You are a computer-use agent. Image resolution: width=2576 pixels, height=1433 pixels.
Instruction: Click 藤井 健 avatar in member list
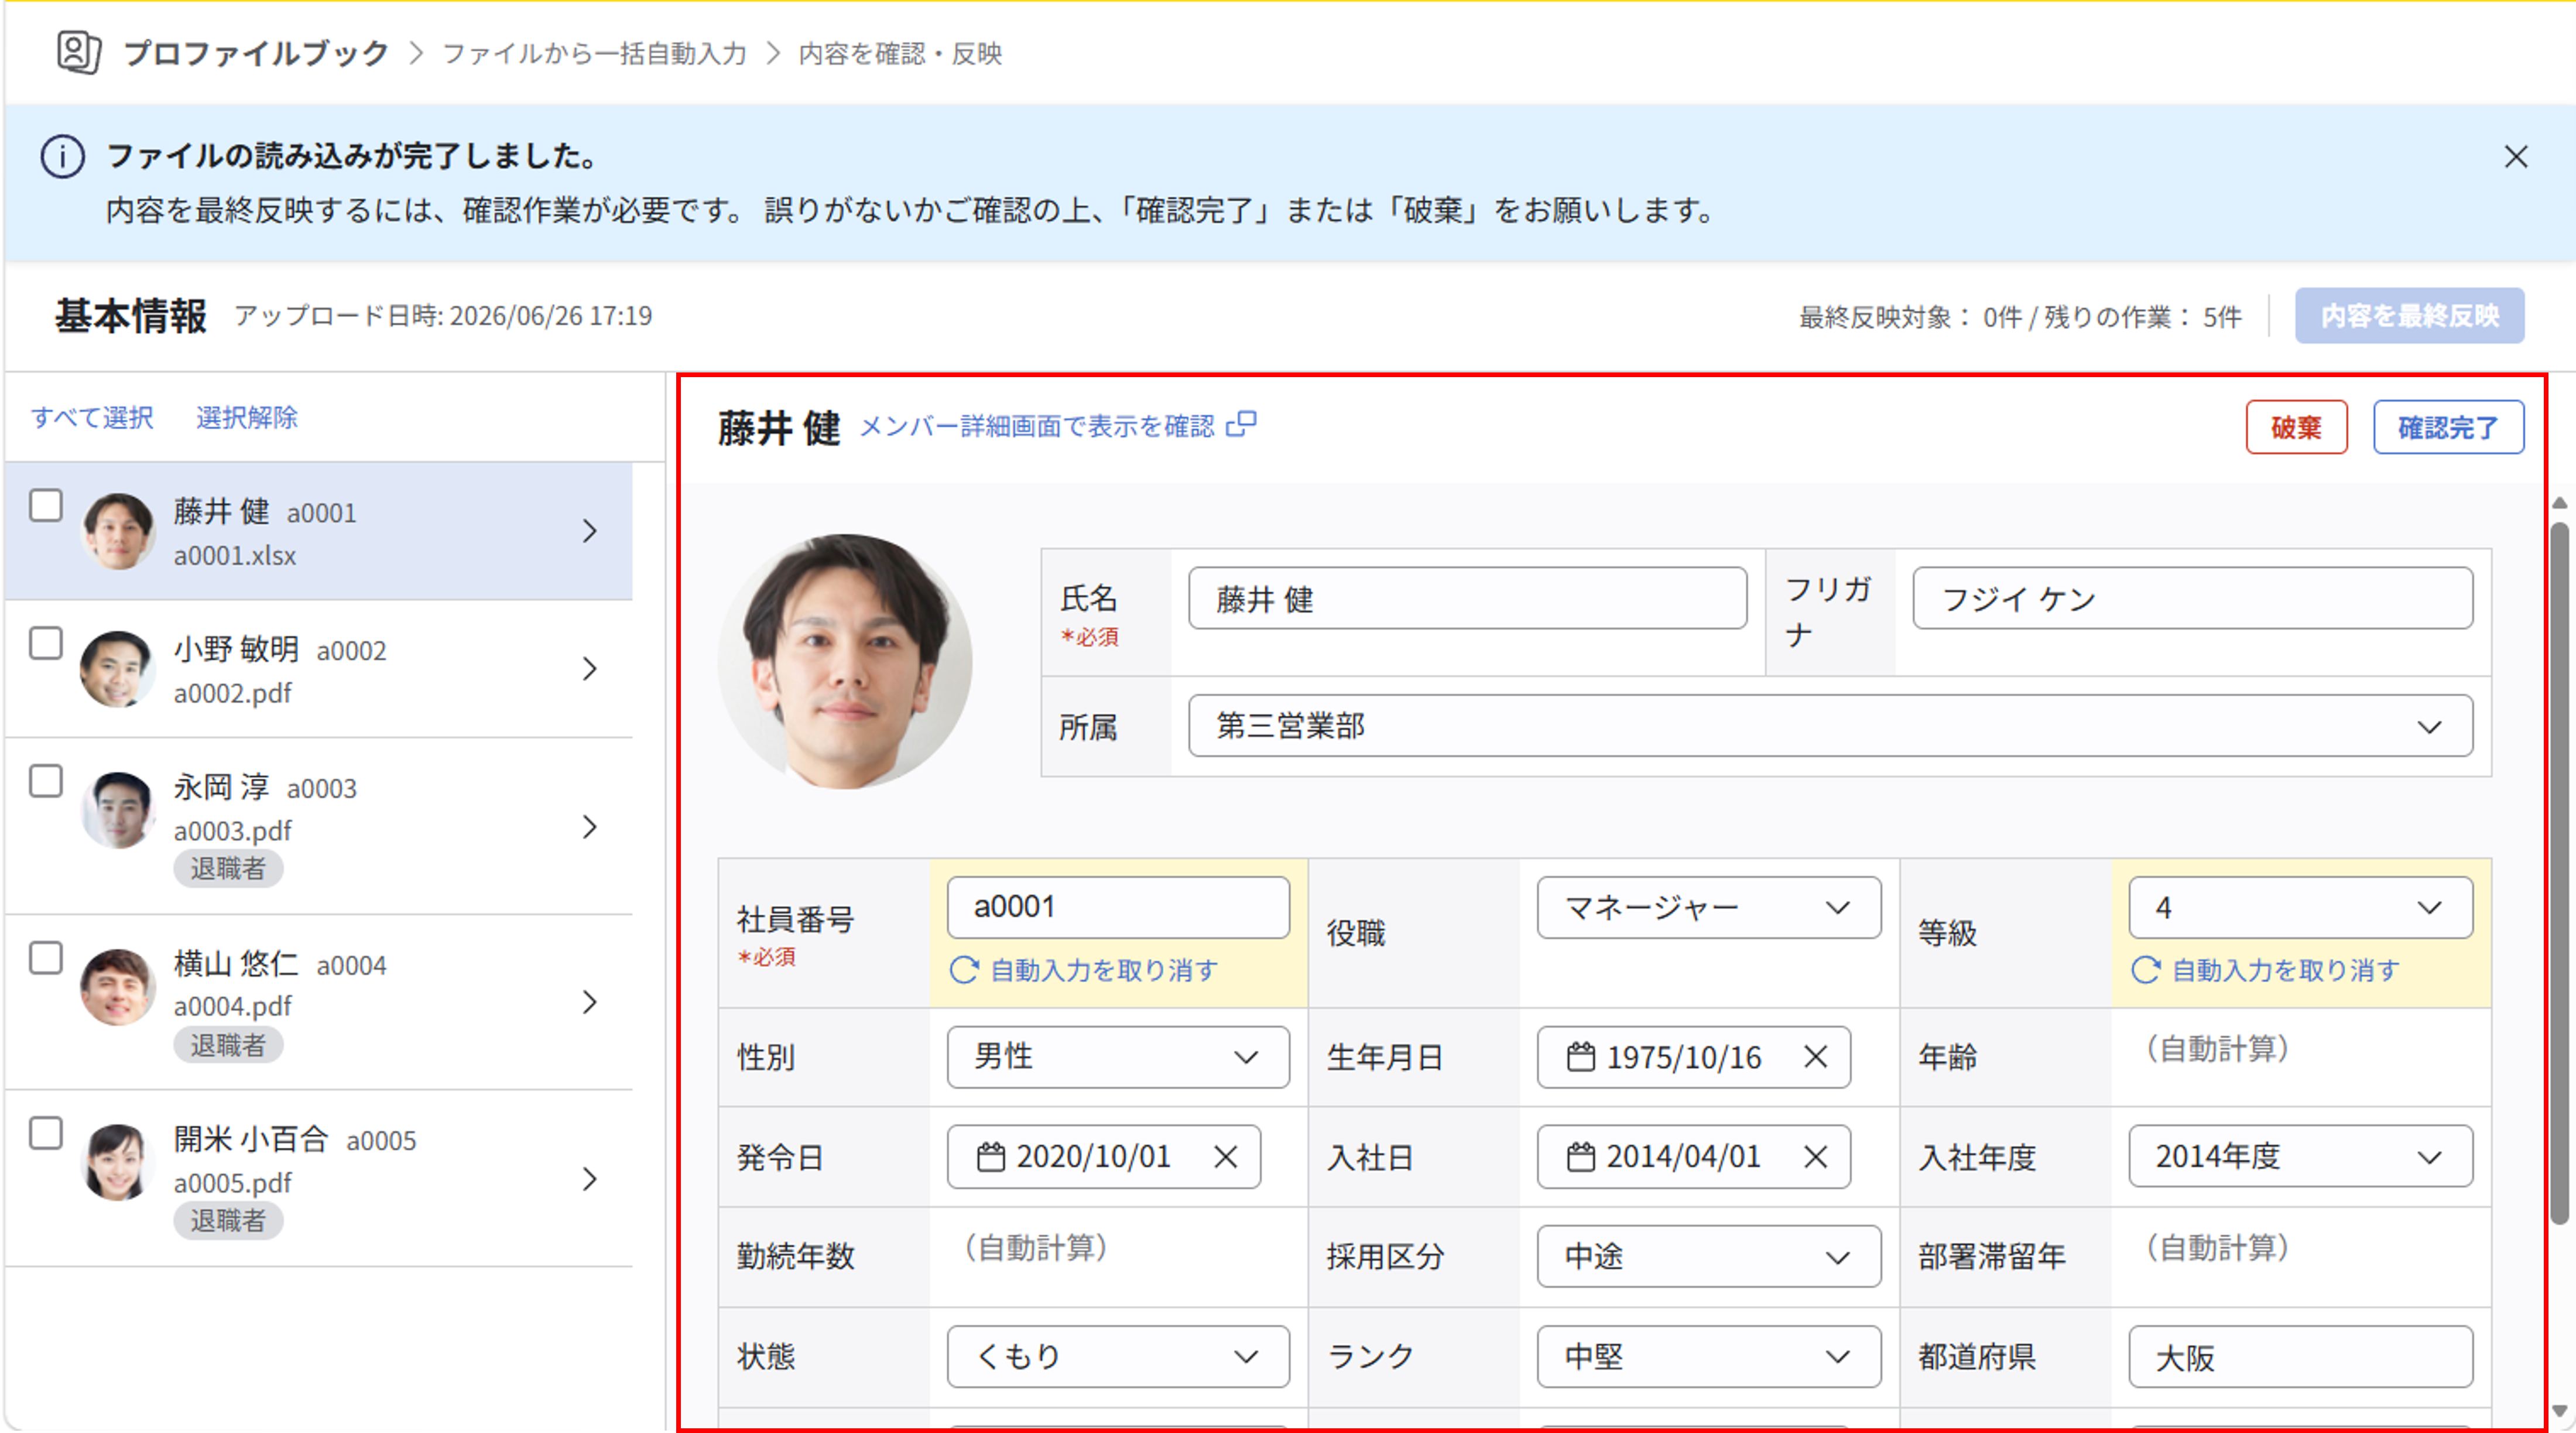tap(118, 531)
